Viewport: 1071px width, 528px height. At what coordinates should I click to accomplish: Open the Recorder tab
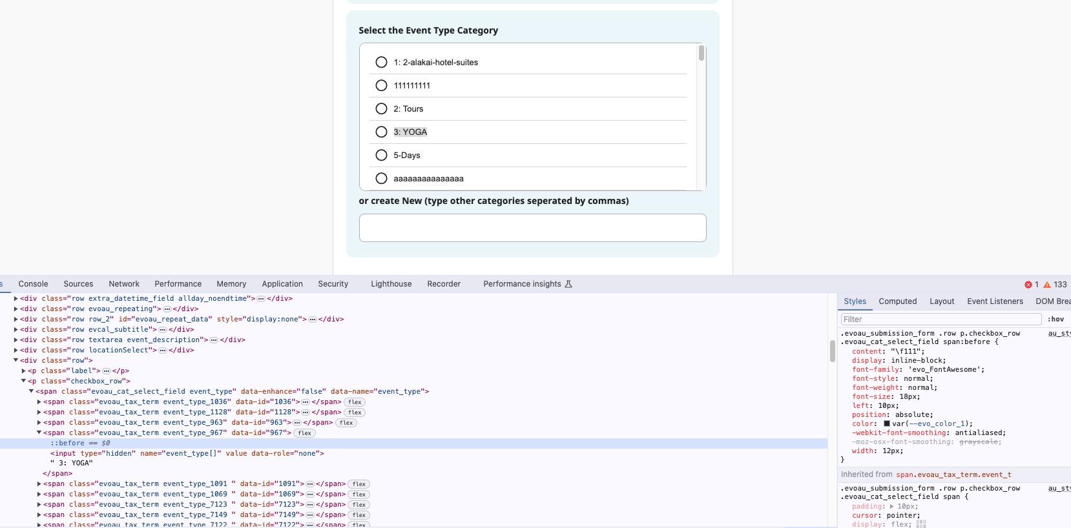click(444, 284)
